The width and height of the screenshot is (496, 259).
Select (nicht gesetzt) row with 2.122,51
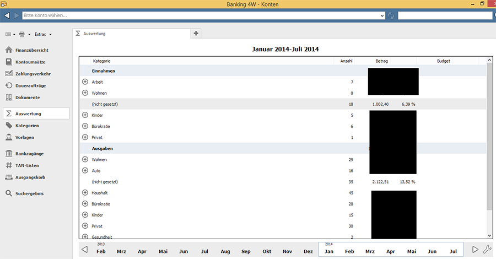tap(283, 181)
